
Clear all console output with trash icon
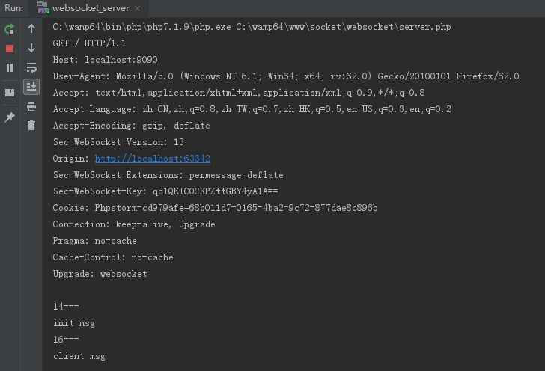click(31, 126)
